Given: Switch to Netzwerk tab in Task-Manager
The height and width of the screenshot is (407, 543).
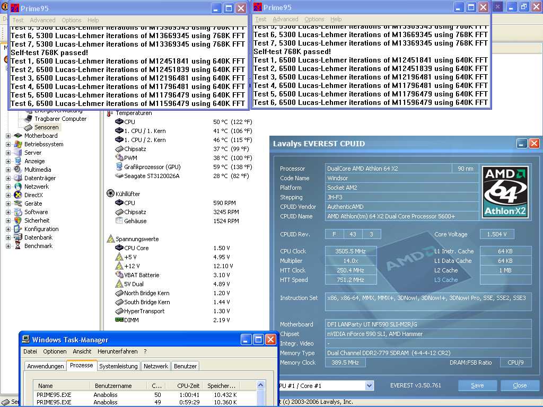Looking at the screenshot, I should [x=156, y=366].
